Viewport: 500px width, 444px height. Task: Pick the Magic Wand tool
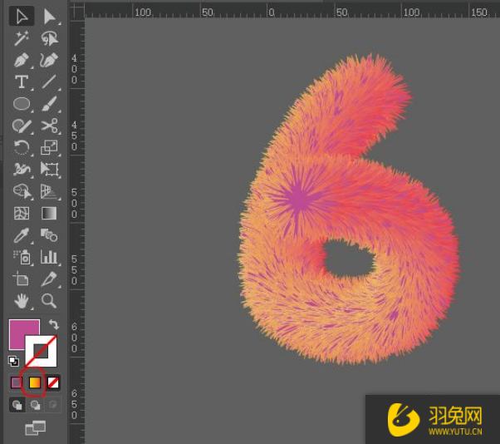pos(22,38)
